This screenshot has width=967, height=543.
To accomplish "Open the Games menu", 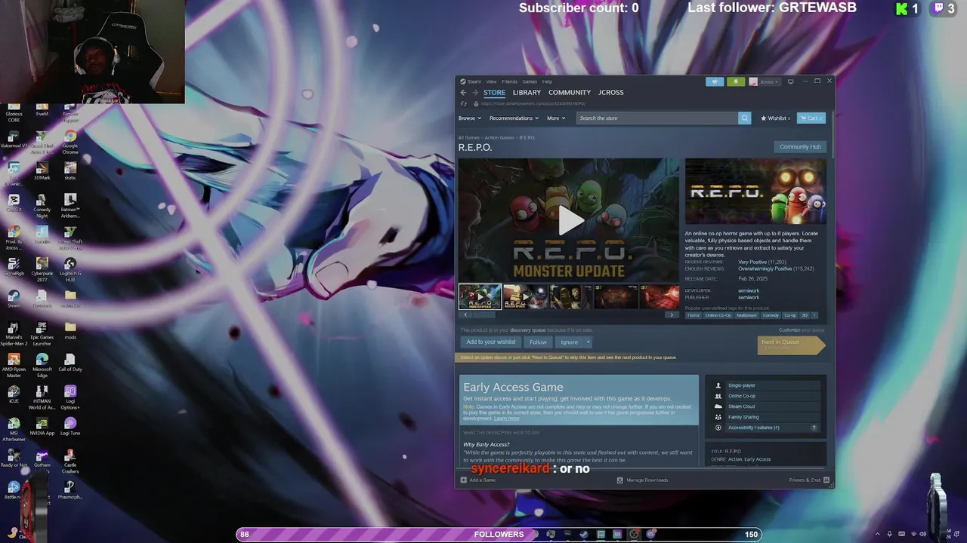I will coord(530,81).
